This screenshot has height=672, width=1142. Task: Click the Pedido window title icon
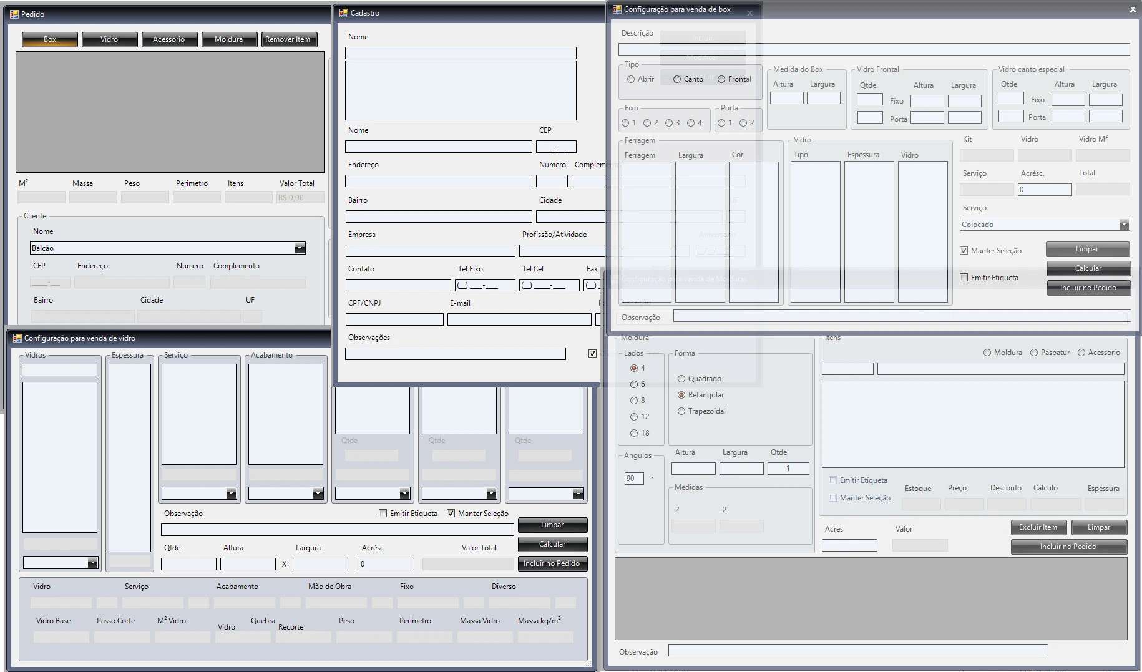14,14
